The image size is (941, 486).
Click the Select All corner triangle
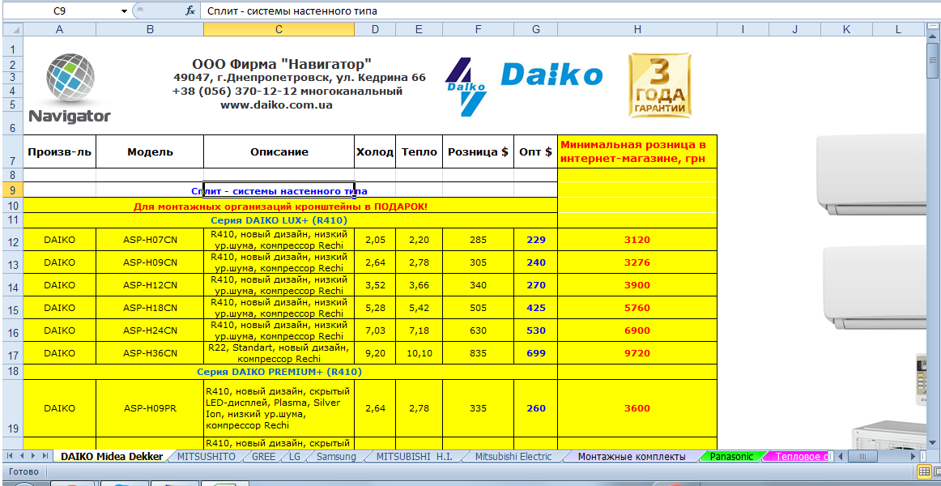tap(12, 29)
